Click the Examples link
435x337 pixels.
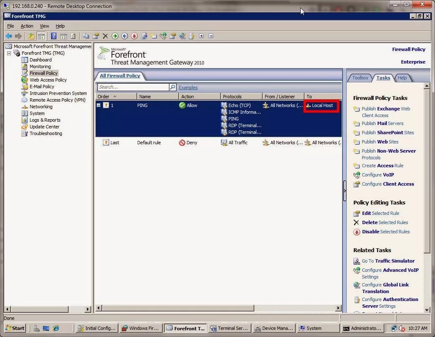click(x=188, y=87)
